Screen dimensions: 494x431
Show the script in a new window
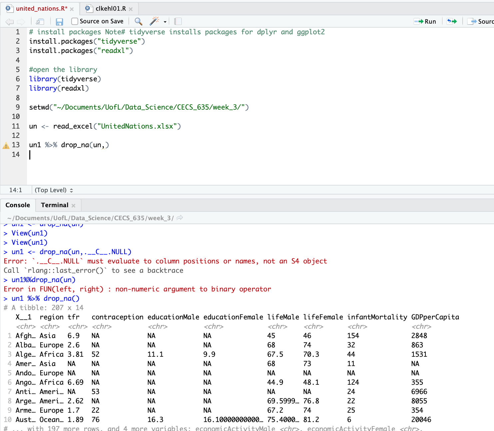coord(40,22)
